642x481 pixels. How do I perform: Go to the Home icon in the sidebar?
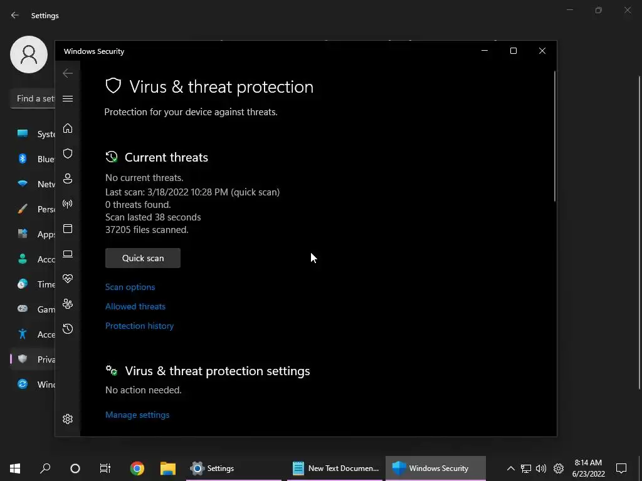click(x=68, y=128)
